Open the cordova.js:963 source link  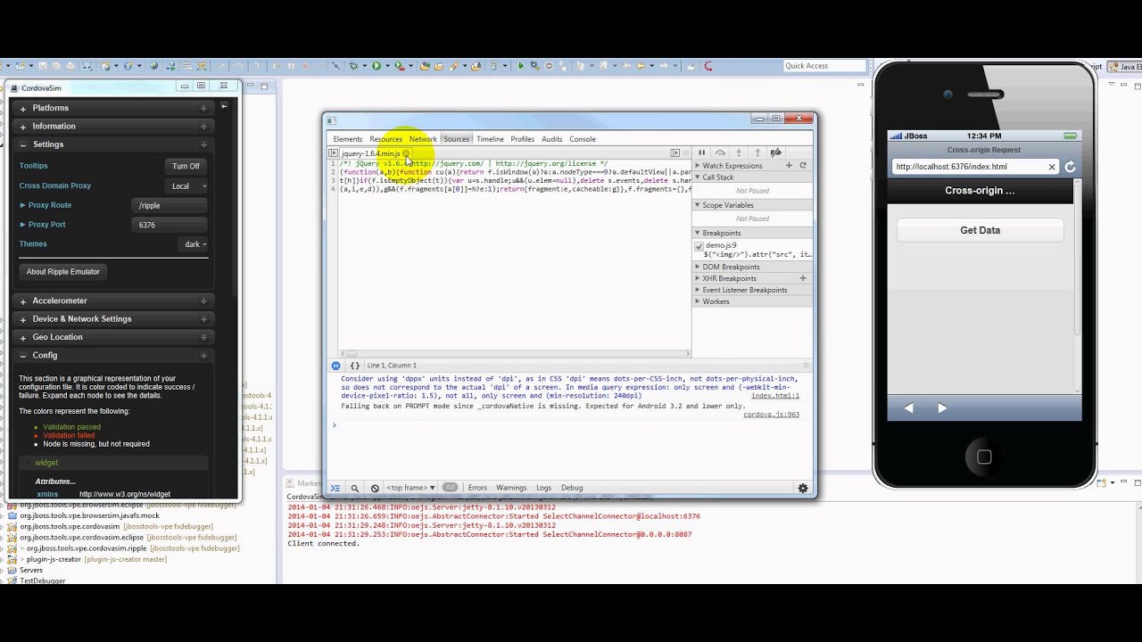tap(771, 415)
